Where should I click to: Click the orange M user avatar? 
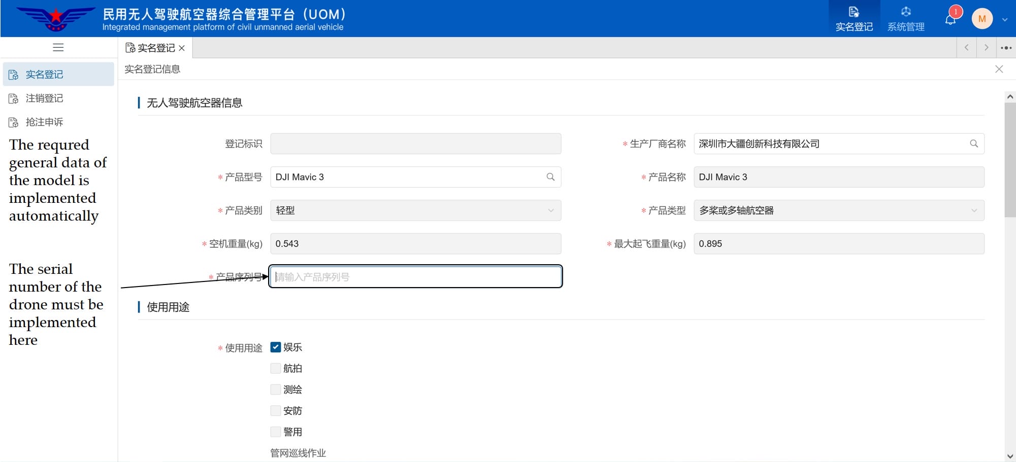(x=982, y=19)
